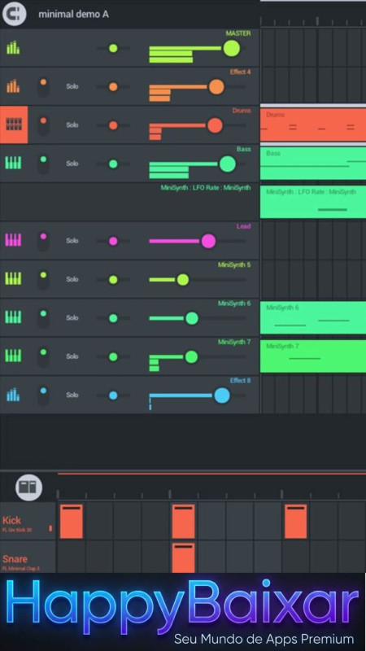Image resolution: width=366 pixels, height=651 pixels.
Task: Adjust the Lead pan knob
Action: coord(113,241)
